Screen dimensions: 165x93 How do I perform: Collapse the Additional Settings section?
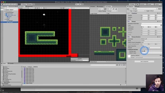(127, 49)
